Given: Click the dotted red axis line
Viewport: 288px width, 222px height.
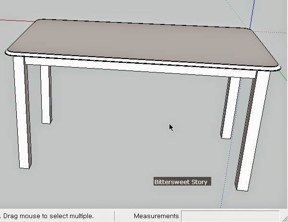Looking at the screenshot, I should click(x=270, y=32).
